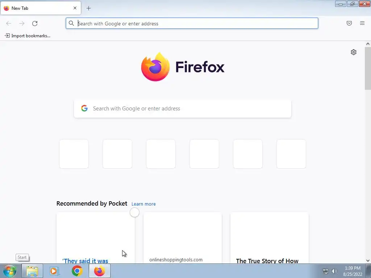Open a new tab with plus button
This screenshot has height=278, width=371.
point(88,8)
